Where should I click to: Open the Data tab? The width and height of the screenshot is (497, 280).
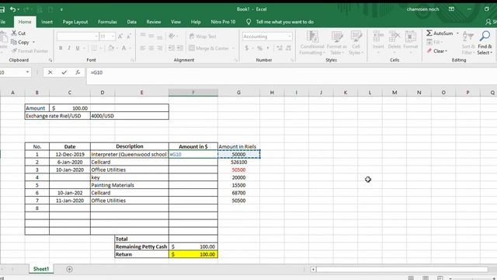pos(132,22)
